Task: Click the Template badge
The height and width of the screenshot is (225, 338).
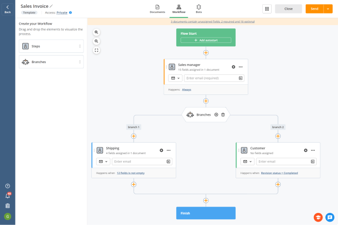Action: 29,13
